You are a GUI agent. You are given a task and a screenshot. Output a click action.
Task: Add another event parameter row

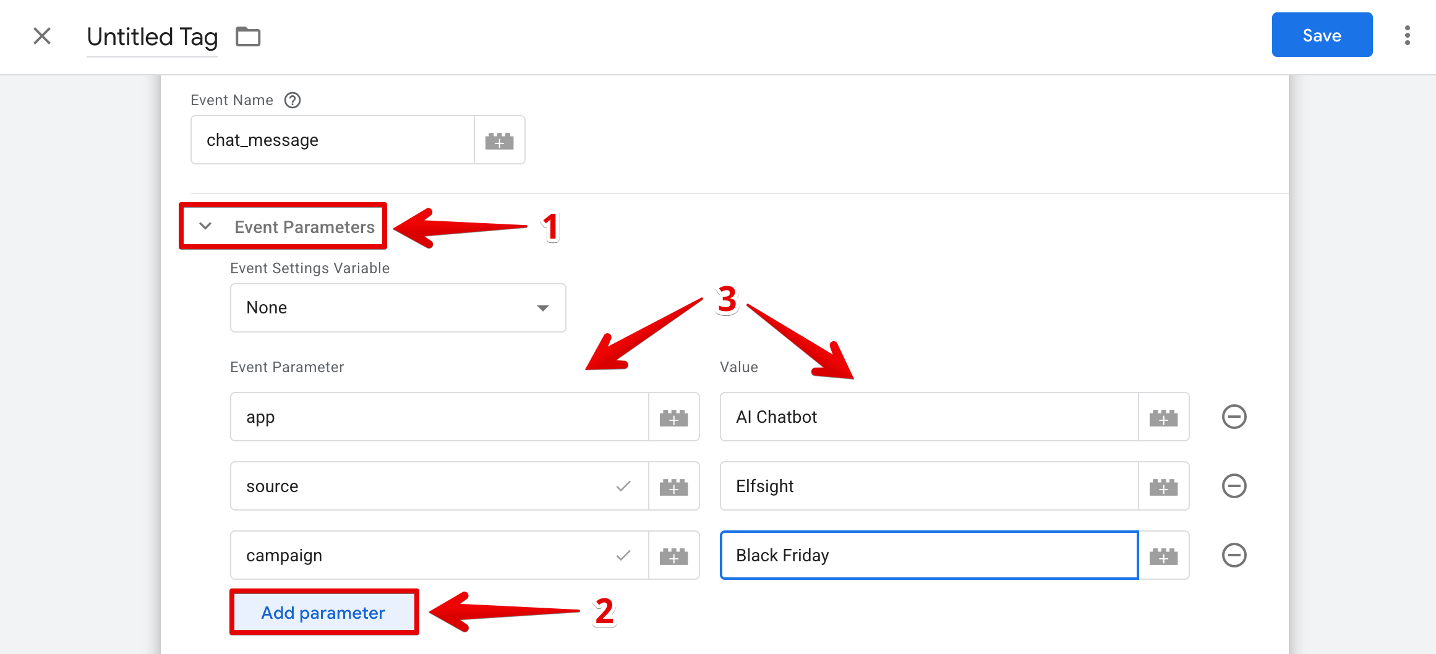click(323, 613)
